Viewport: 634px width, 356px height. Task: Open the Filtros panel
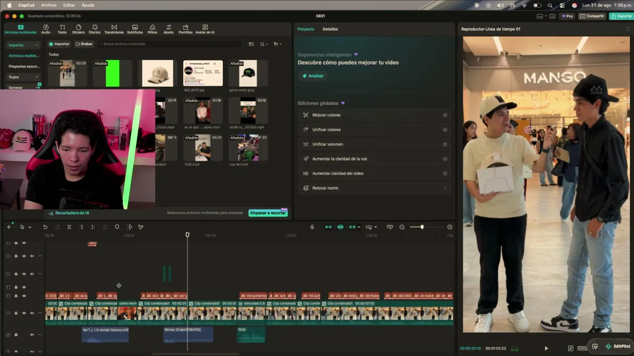pyautogui.click(x=152, y=29)
